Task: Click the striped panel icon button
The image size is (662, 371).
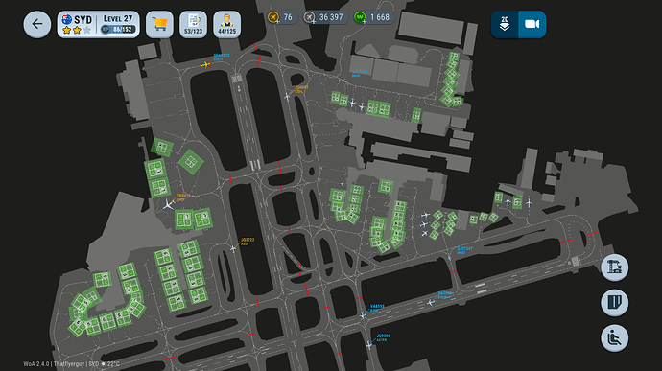Action: point(615,303)
